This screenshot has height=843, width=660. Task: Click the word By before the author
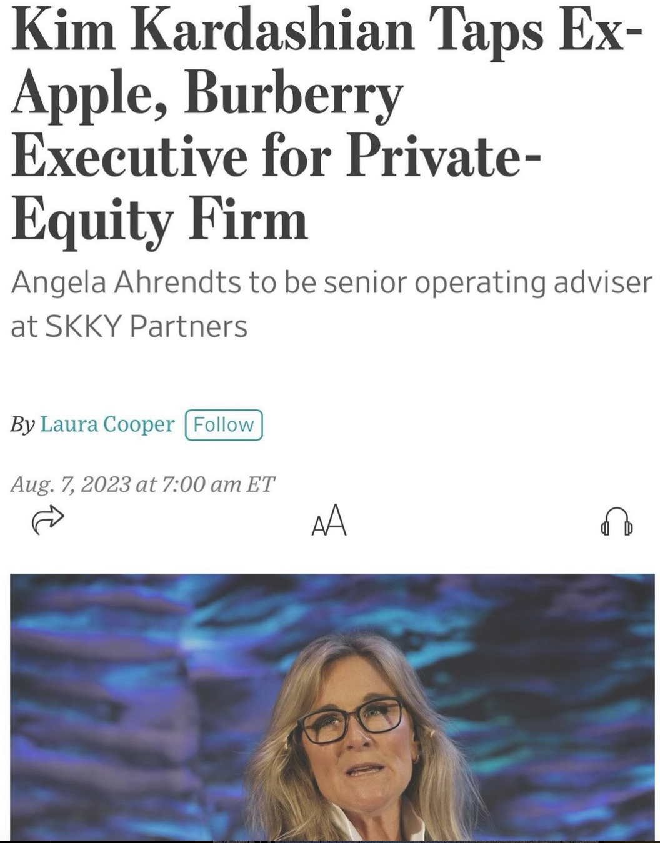click(22, 425)
